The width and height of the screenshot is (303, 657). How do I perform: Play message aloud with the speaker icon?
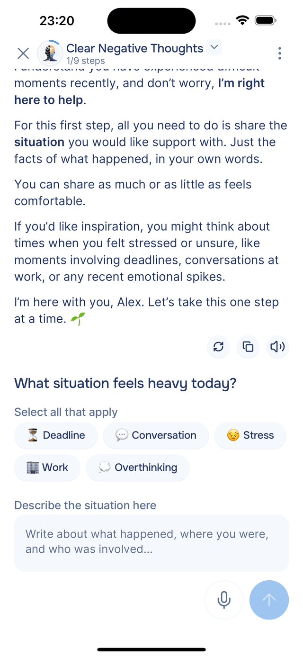(277, 347)
